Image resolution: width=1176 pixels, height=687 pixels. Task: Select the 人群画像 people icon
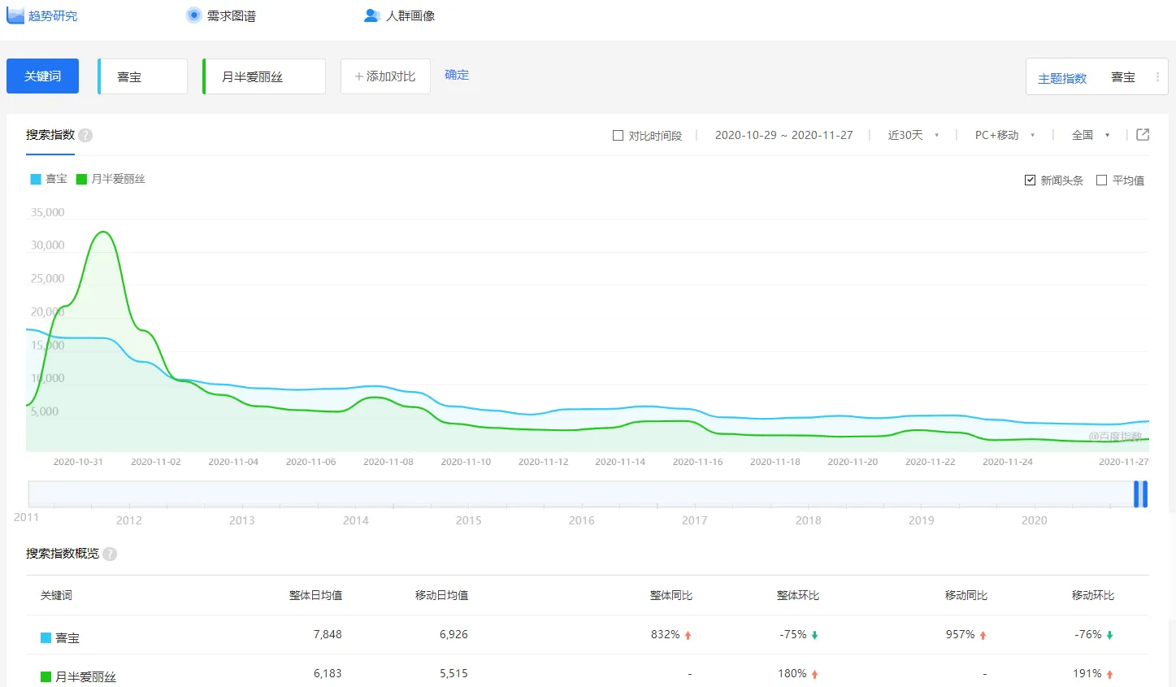(371, 14)
